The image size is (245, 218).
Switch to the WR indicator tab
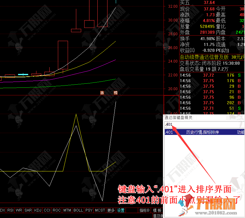tap(19, 210)
